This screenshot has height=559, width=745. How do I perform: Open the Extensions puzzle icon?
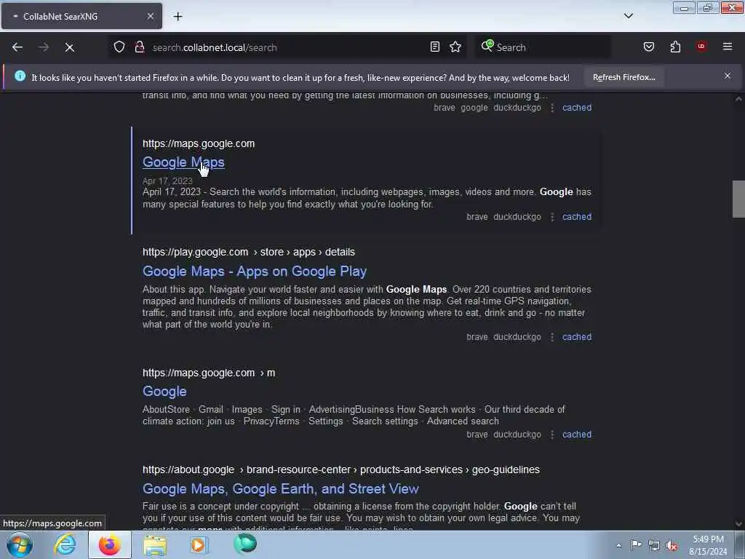point(675,47)
